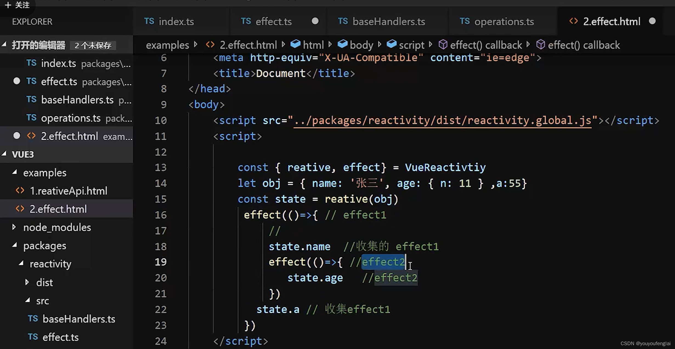Viewport: 675px width, 349px height.
Task: Click the TS icon on effect.ts tab
Action: [246, 21]
